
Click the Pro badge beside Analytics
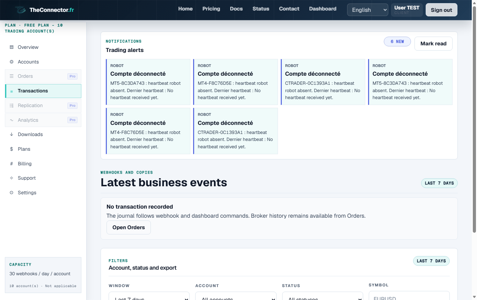(x=72, y=120)
